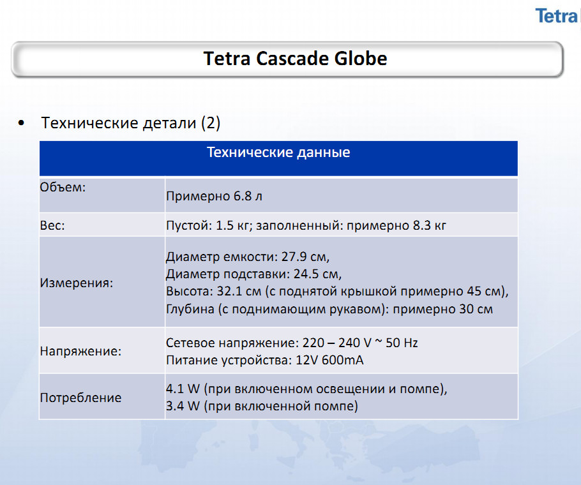Click the blue Технические данные table header
The width and height of the screenshot is (581, 485).
[278, 154]
